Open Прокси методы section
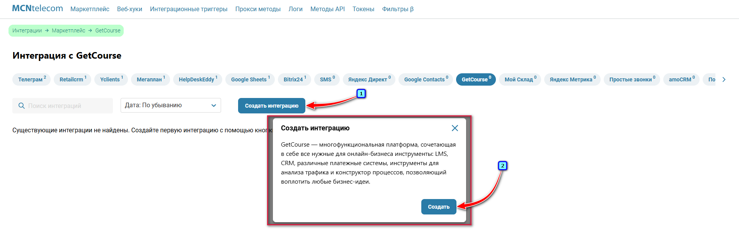The image size is (739, 238). click(x=258, y=9)
